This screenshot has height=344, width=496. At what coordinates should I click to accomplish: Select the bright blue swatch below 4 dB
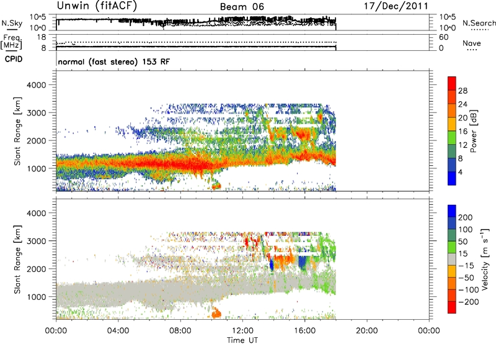[x=452, y=178]
